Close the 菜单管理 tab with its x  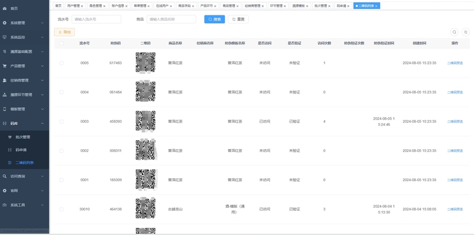(149, 6)
